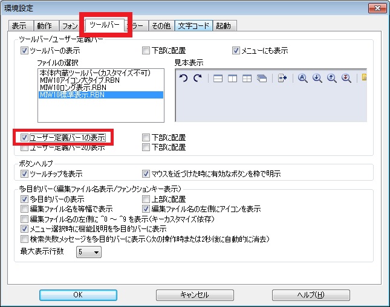Image resolution: width=390 pixels, height=307 pixels.
Task: Uncheck メニューにも表示 checkbox
Action: click(x=236, y=51)
